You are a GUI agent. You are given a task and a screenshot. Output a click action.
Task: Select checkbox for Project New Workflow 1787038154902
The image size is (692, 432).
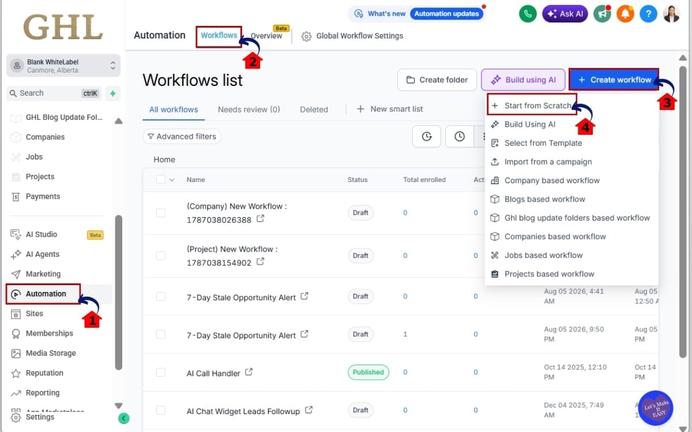coord(161,255)
